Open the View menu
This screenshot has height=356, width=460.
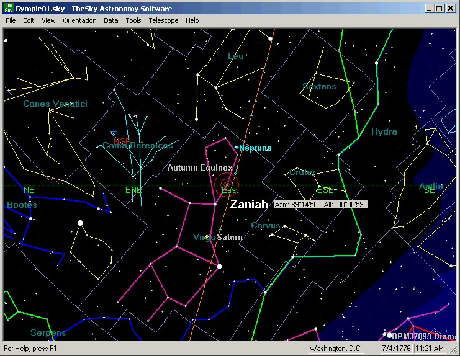pos(48,20)
